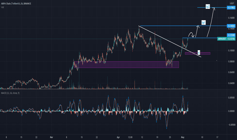Click the 0.14000 price axis value
Image resolution: width=237 pixels, height=140 pixels.
[231, 29]
